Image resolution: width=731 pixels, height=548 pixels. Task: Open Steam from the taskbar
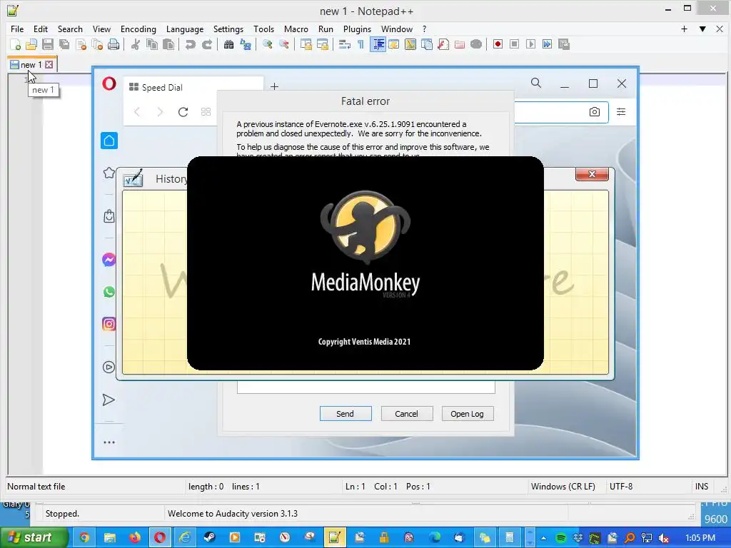[210, 538]
